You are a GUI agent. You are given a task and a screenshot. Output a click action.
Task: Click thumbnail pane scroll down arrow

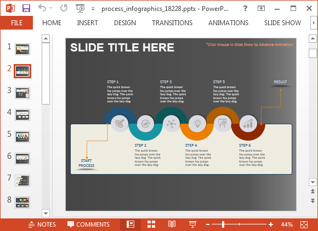pos(46,213)
